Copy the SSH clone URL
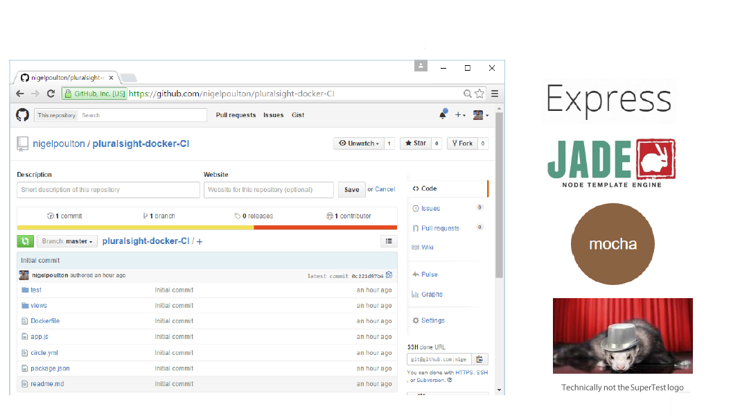This screenshot has height=416, width=740. (x=480, y=359)
